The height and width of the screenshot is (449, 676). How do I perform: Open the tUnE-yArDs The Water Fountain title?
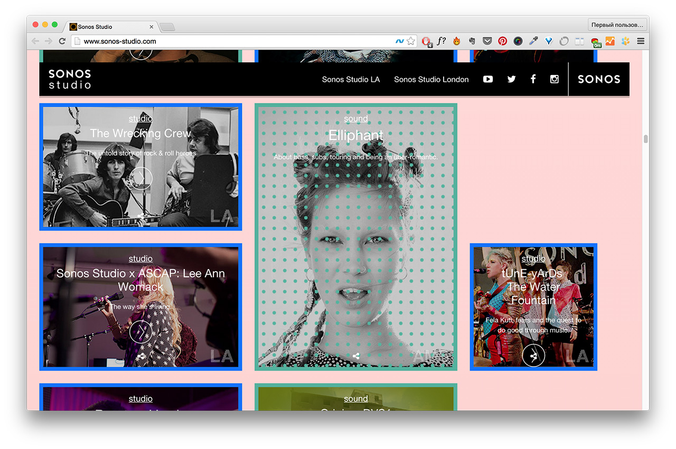(533, 287)
